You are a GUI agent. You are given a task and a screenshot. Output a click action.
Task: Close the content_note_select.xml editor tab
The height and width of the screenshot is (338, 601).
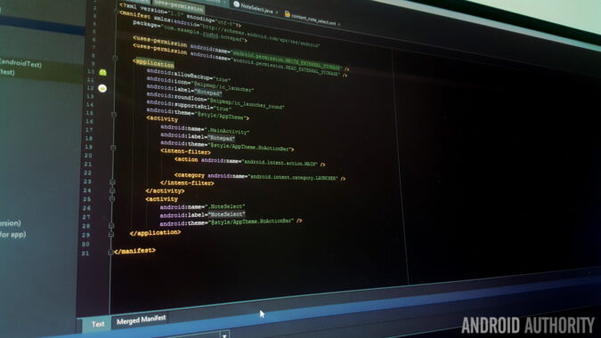point(339,25)
